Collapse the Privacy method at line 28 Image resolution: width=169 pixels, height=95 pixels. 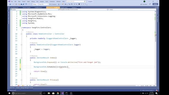[21, 80]
